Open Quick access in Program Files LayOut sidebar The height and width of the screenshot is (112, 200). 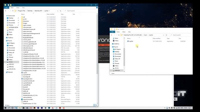[x=11, y=16]
